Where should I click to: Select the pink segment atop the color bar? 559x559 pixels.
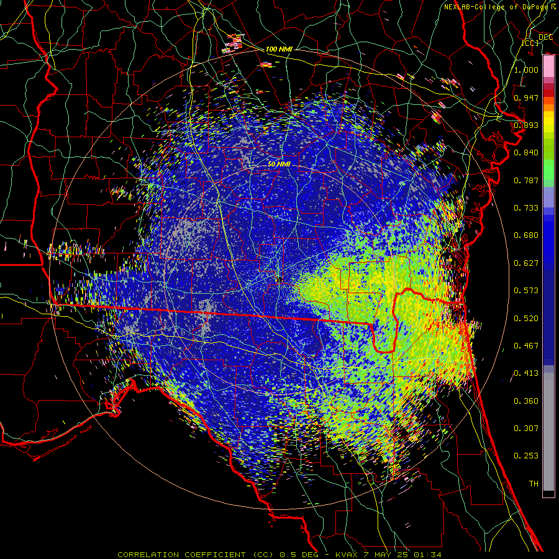(x=548, y=66)
